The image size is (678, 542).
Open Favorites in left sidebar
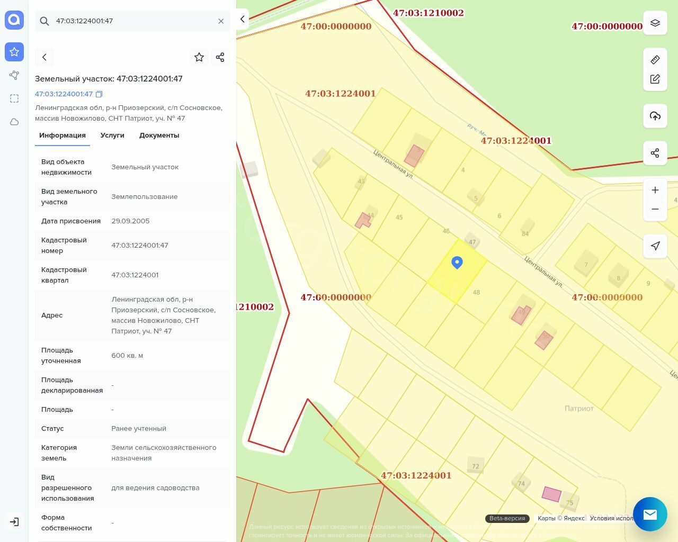(14, 52)
